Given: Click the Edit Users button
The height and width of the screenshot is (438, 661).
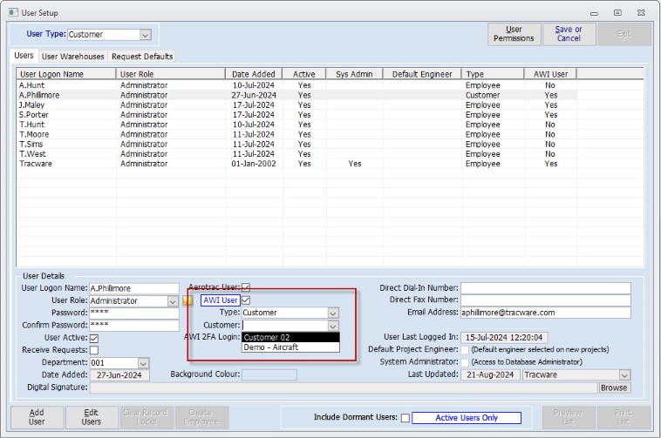Looking at the screenshot, I should [x=92, y=417].
